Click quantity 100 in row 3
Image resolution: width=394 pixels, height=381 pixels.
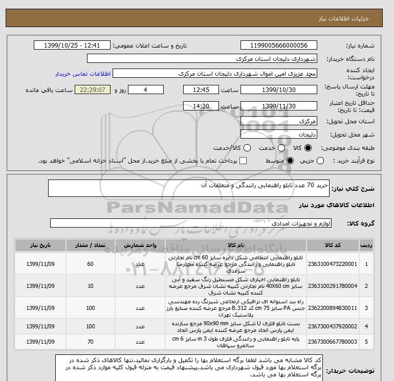click(90, 308)
